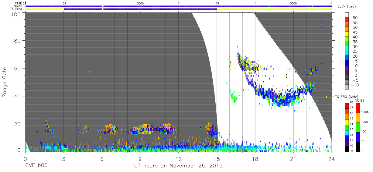The width and height of the screenshot is (373, 172).
Task: Select the dark gray 0 to −5 ELEV segment
Action: coord(347,78)
